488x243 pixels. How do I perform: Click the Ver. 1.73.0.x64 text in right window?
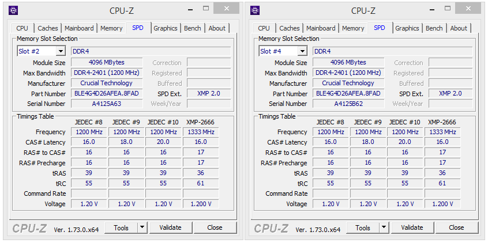point(318,230)
